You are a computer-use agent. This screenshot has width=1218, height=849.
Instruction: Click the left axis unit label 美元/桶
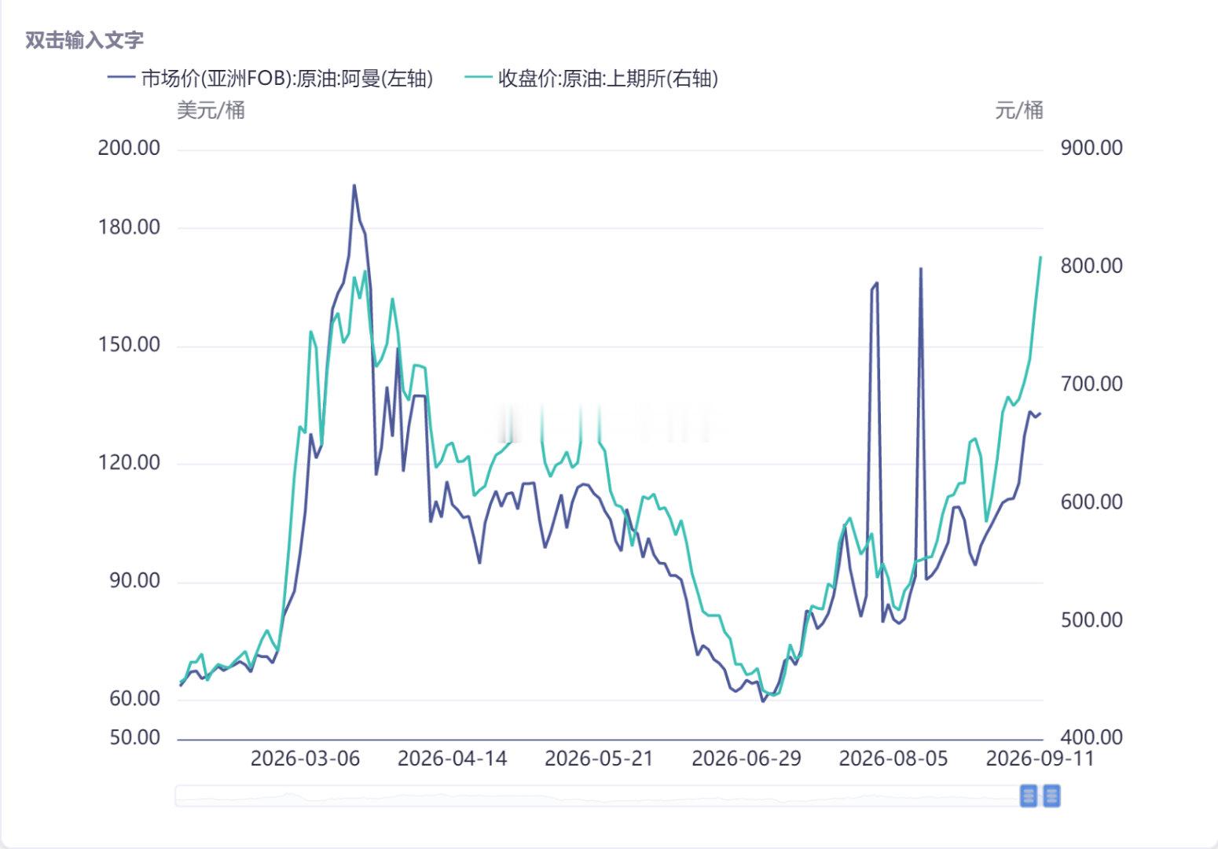pos(211,110)
